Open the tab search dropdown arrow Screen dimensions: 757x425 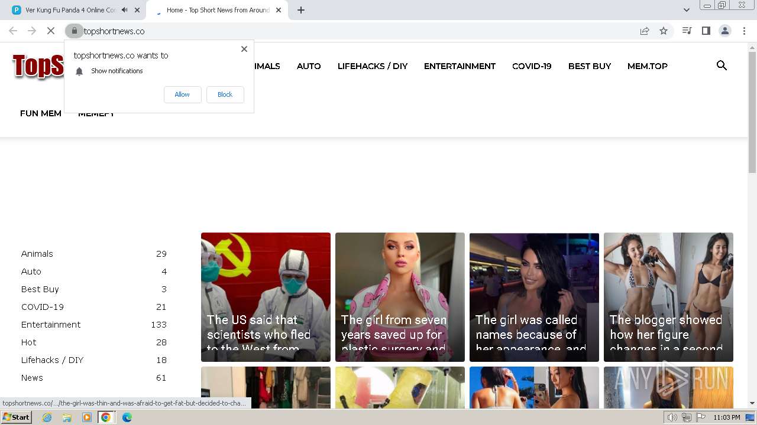click(x=686, y=10)
